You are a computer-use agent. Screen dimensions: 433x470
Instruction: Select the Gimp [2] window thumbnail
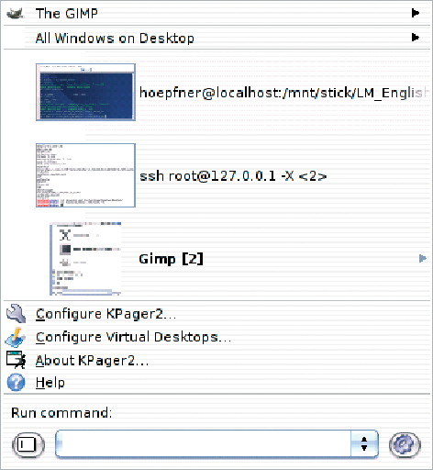85,259
